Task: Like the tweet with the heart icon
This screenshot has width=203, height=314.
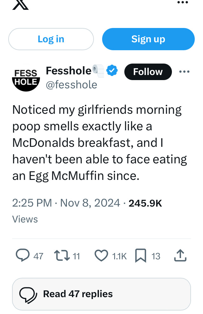Action: (101, 256)
